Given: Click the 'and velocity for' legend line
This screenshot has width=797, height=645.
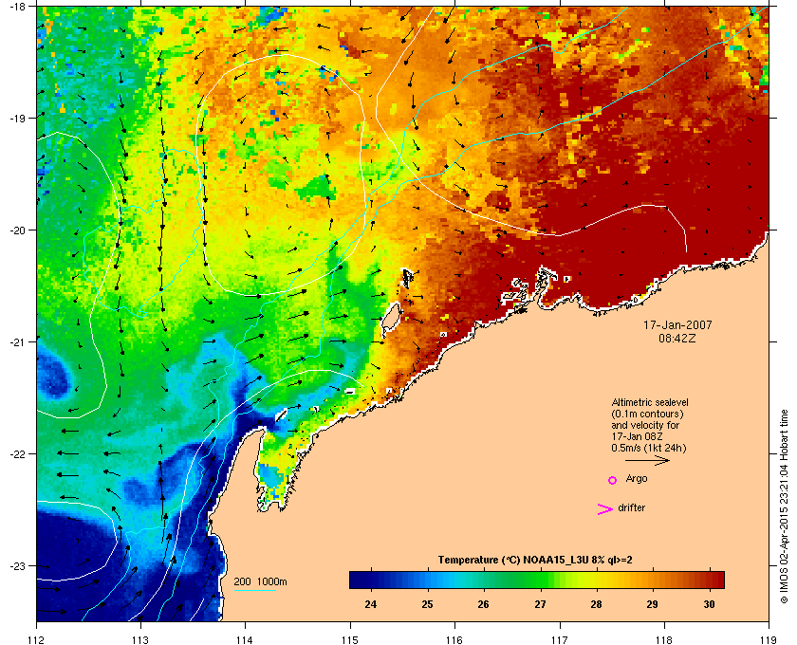Looking at the screenshot, I should (x=645, y=426).
